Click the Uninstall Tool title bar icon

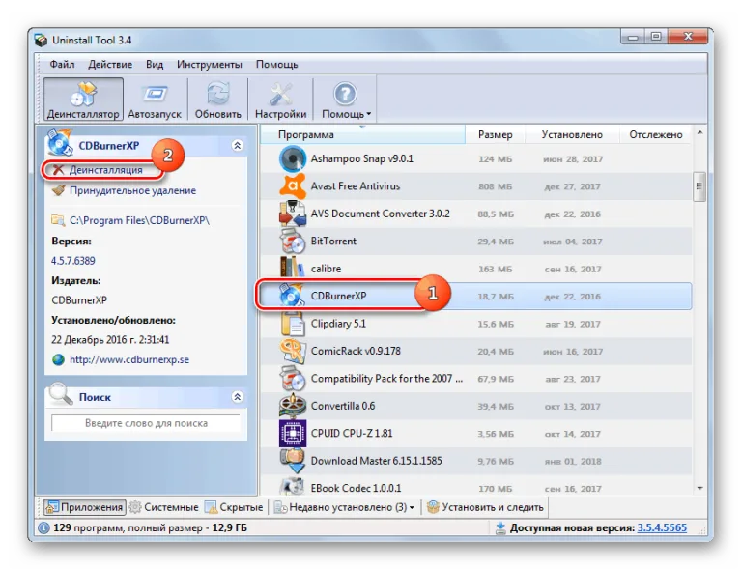pos(42,41)
